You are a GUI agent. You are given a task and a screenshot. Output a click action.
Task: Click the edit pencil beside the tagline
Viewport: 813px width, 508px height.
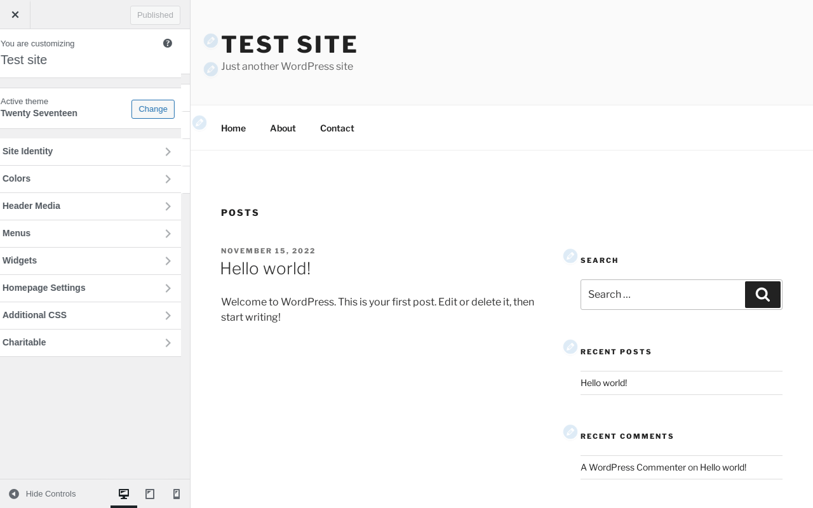(211, 69)
